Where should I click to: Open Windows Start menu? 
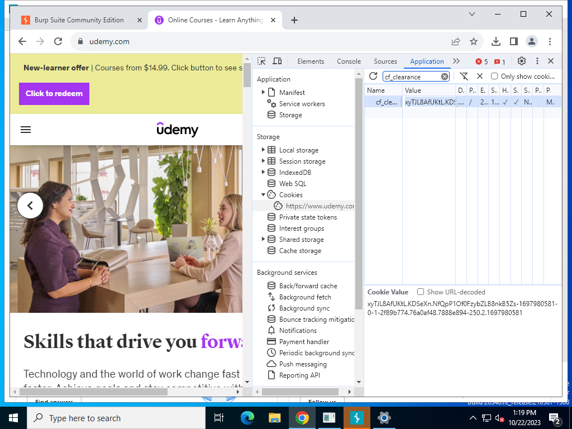coord(13,418)
